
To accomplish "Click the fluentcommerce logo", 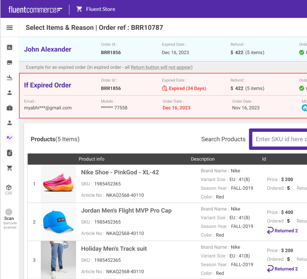I will (x=35, y=9).
